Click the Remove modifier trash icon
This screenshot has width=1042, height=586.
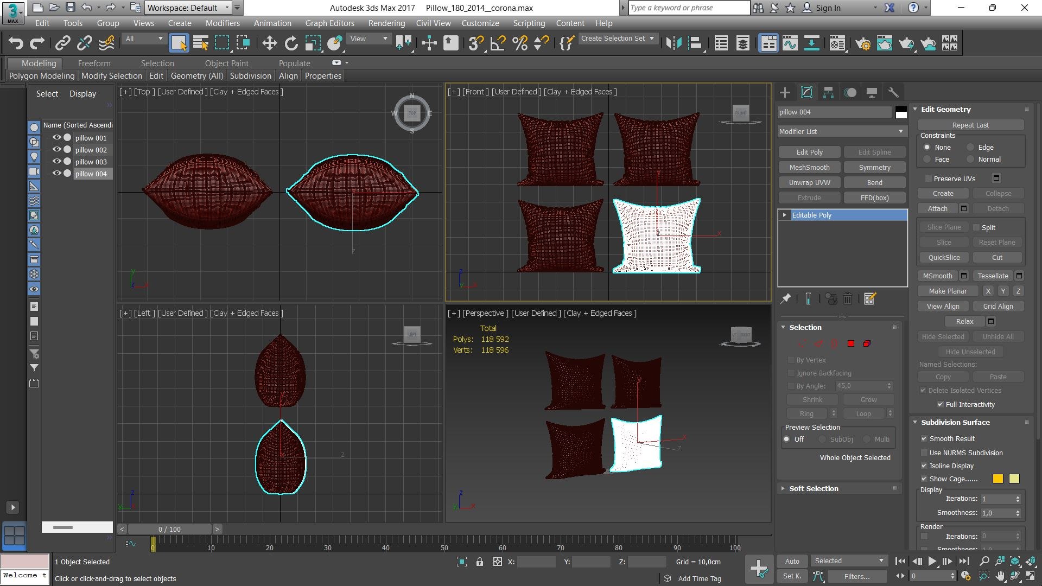[848, 298]
